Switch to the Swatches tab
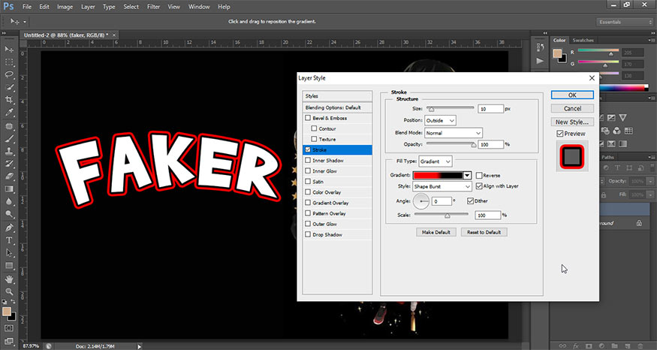Image resolution: width=657 pixels, height=350 pixels. click(583, 41)
